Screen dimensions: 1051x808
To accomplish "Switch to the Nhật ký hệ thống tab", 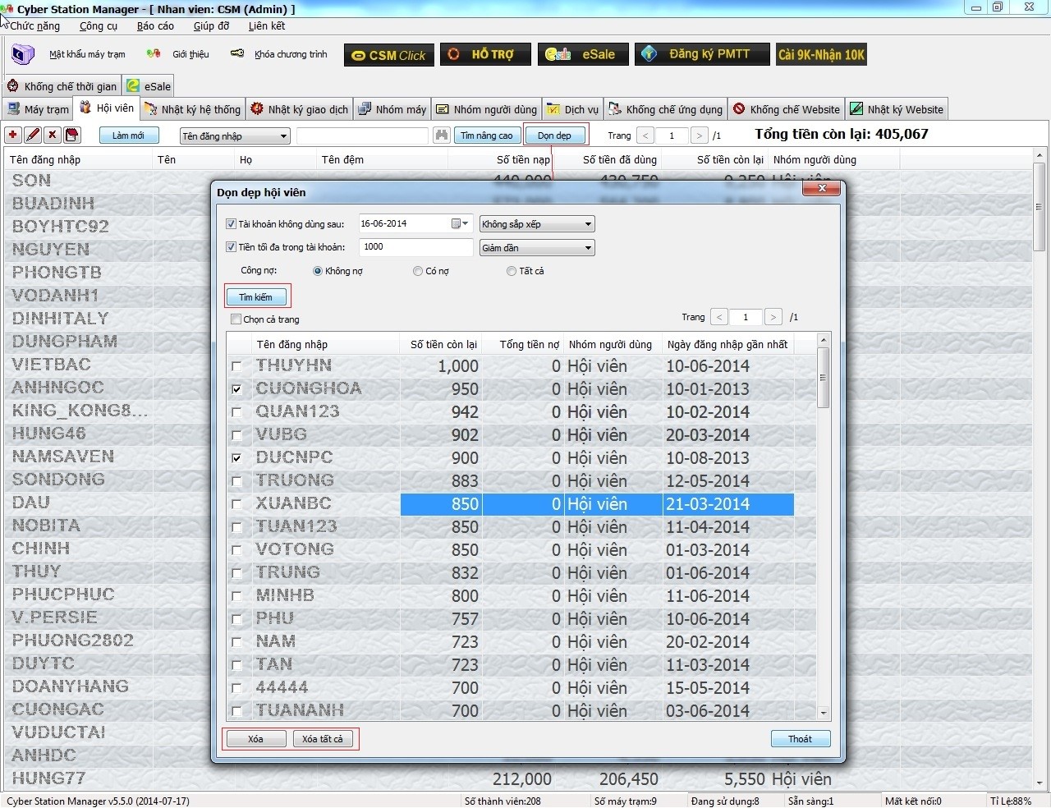I will pos(193,109).
